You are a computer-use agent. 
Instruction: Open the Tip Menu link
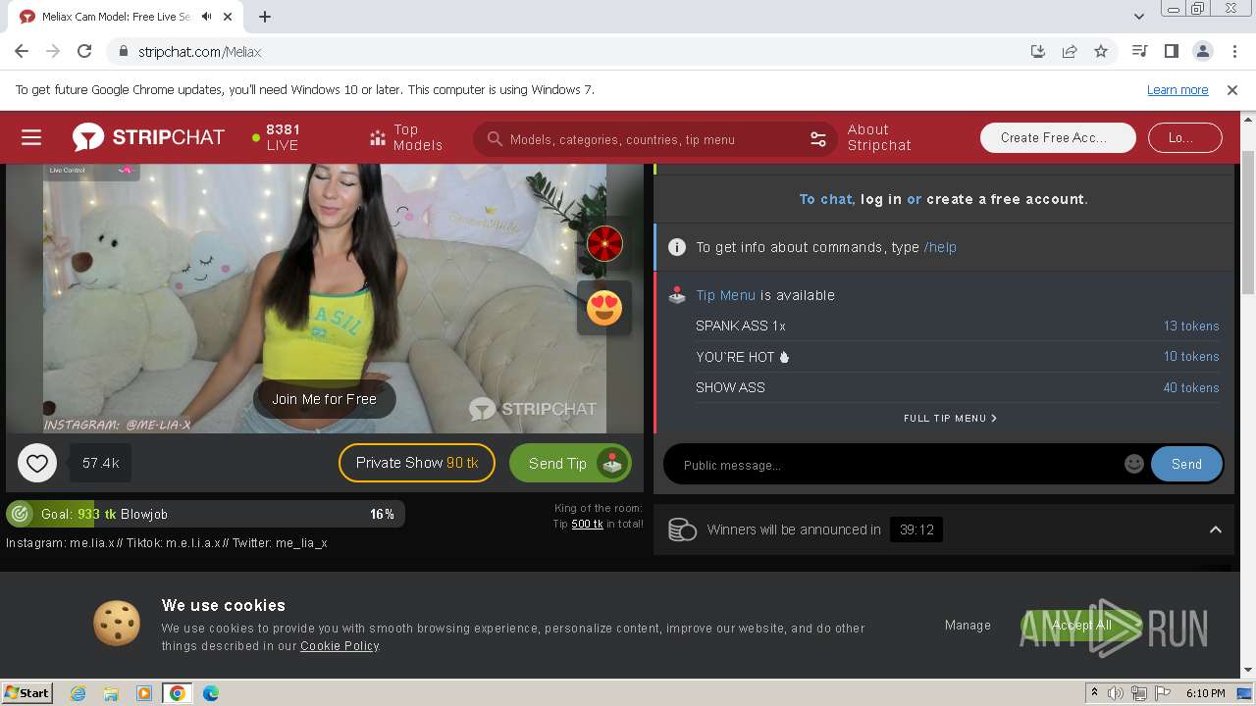click(x=726, y=295)
